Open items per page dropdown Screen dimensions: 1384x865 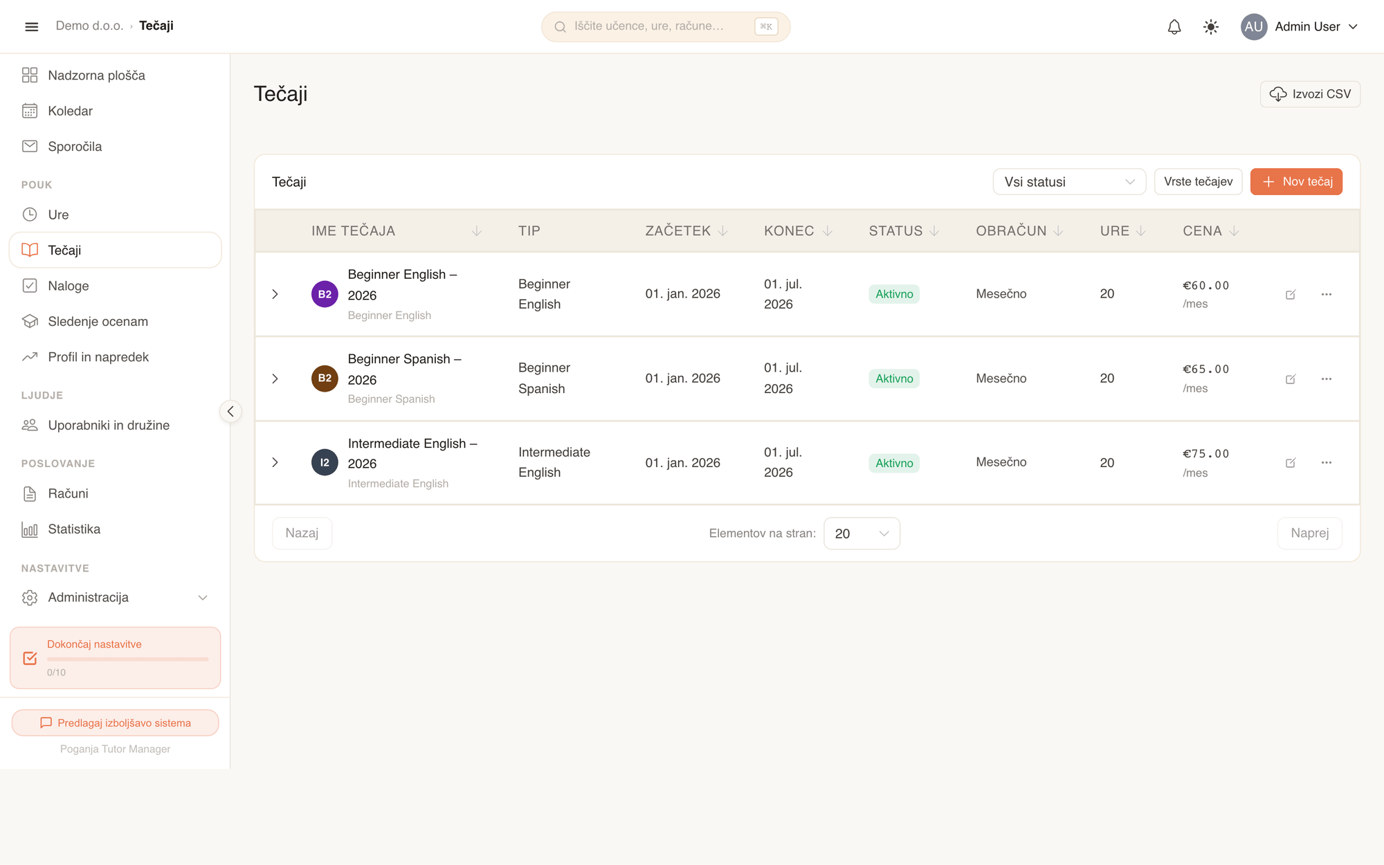click(x=862, y=534)
